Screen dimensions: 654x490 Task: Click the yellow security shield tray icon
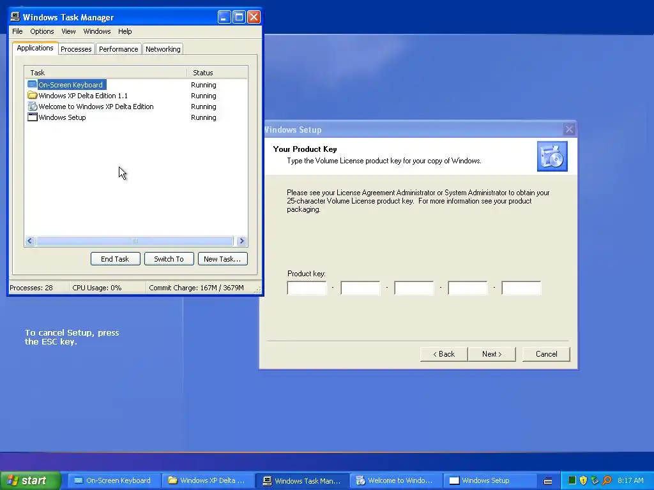584,480
